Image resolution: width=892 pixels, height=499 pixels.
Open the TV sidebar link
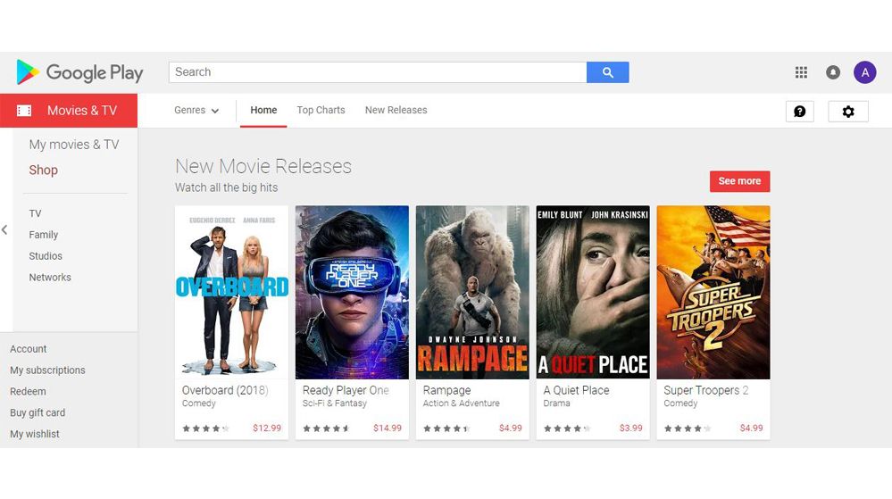[36, 213]
